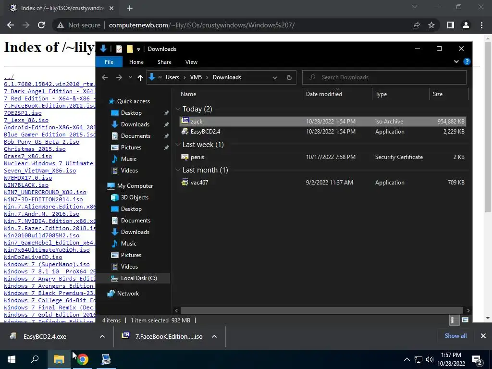Open a new Chrome tab
The height and width of the screenshot is (369, 492).
[130, 8]
